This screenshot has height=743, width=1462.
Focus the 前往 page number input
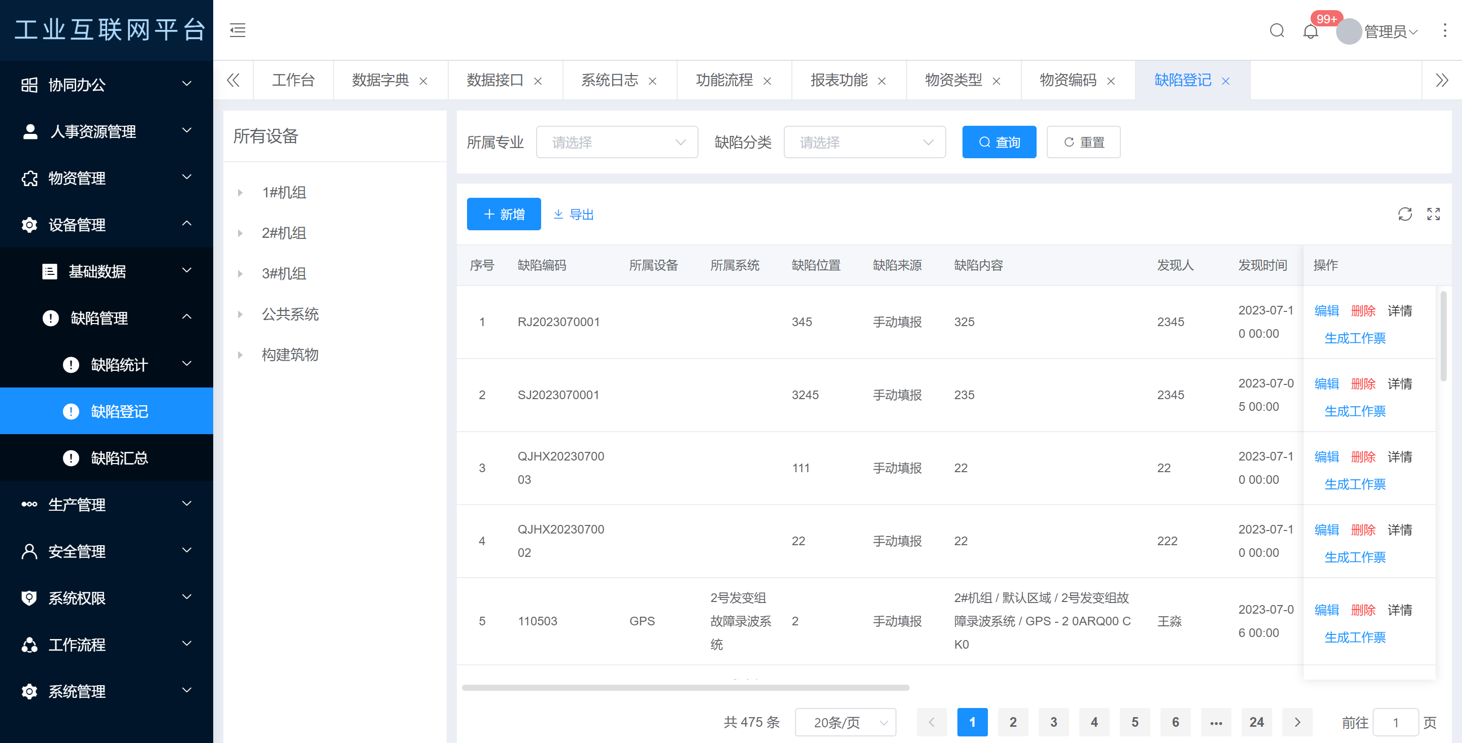click(1395, 723)
